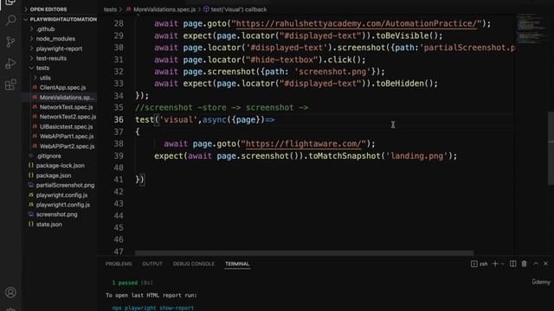Click the horizontal editor scrollbar

[304, 253]
